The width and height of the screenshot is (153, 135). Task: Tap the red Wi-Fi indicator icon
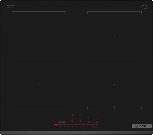pos(56,119)
